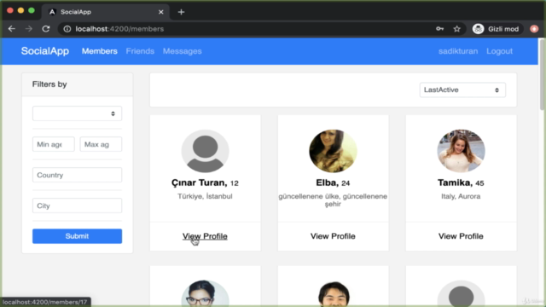Click the SocialApp brand logo
This screenshot has height=307, width=546.
[45, 51]
